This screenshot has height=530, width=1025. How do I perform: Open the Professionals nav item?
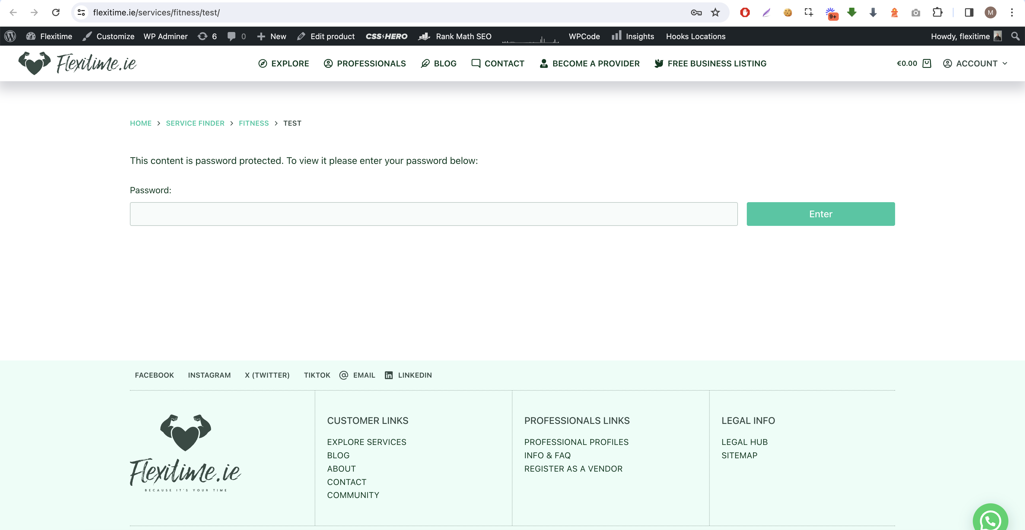point(365,63)
